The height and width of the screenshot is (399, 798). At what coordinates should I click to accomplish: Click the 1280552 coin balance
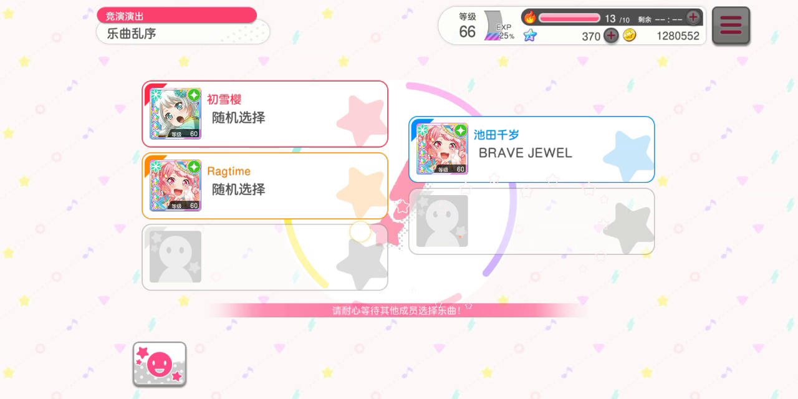click(678, 36)
